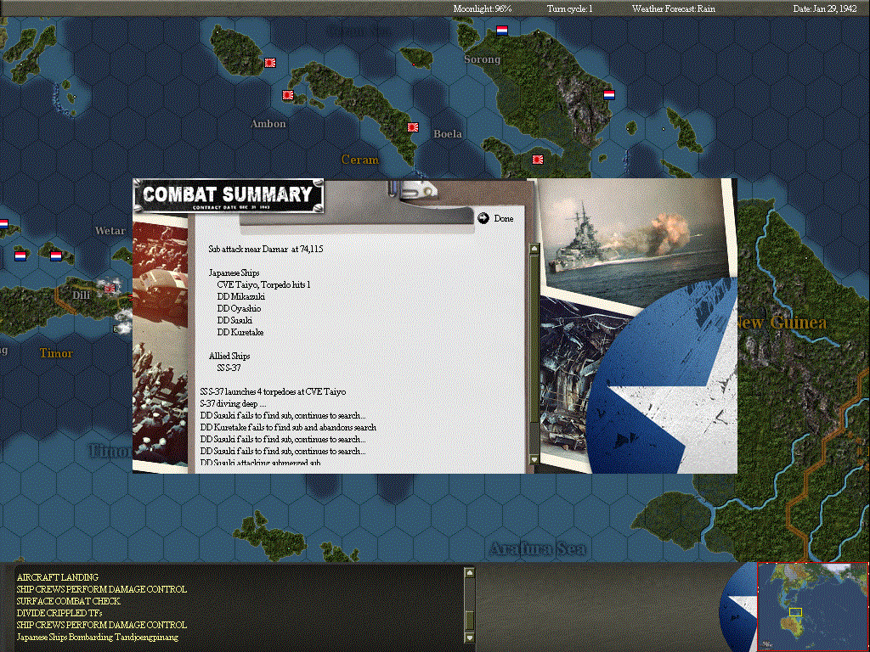Screen dimensions: 870x652
Task: Click the 'SURFACE COMBAT CHECK' log entry
Action: click(x=68, y=601)
